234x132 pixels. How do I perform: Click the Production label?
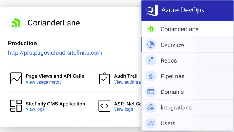click(22, 43)
